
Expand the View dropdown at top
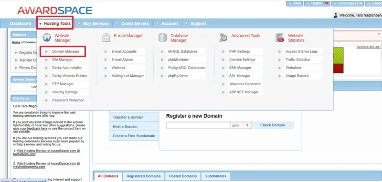point(294,3)
